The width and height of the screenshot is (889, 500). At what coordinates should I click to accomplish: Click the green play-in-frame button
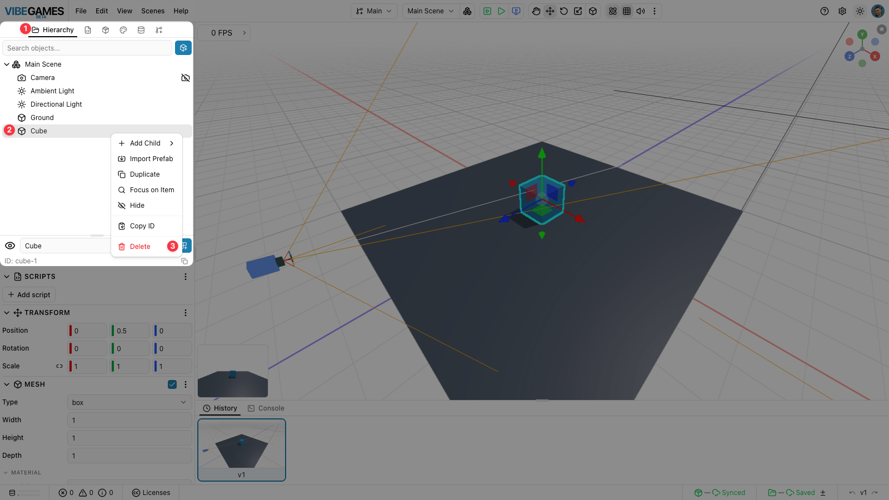tap(487, 11)
